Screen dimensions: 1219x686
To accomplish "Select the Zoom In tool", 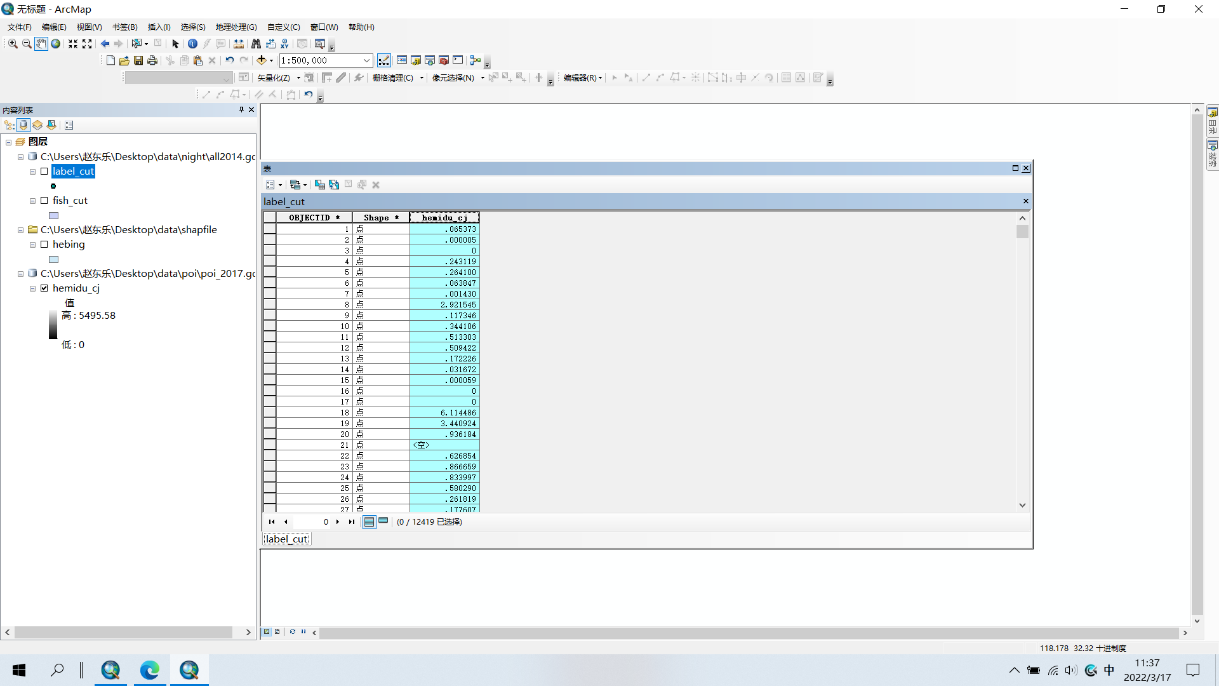I will 13,44.
